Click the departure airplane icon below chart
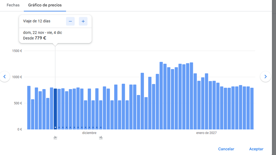 pos(55,138)
